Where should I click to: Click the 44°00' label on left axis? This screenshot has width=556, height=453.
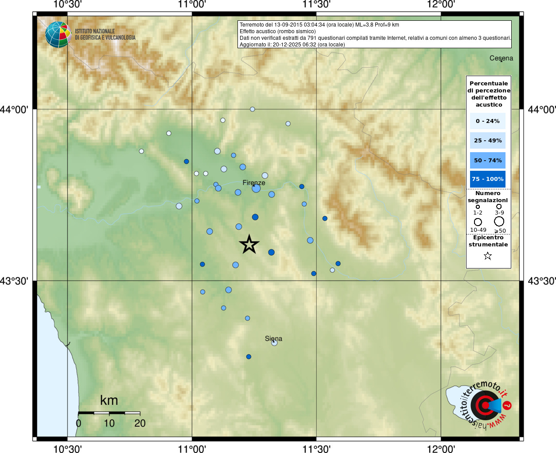pyautogui.click(x=14, y=109)
